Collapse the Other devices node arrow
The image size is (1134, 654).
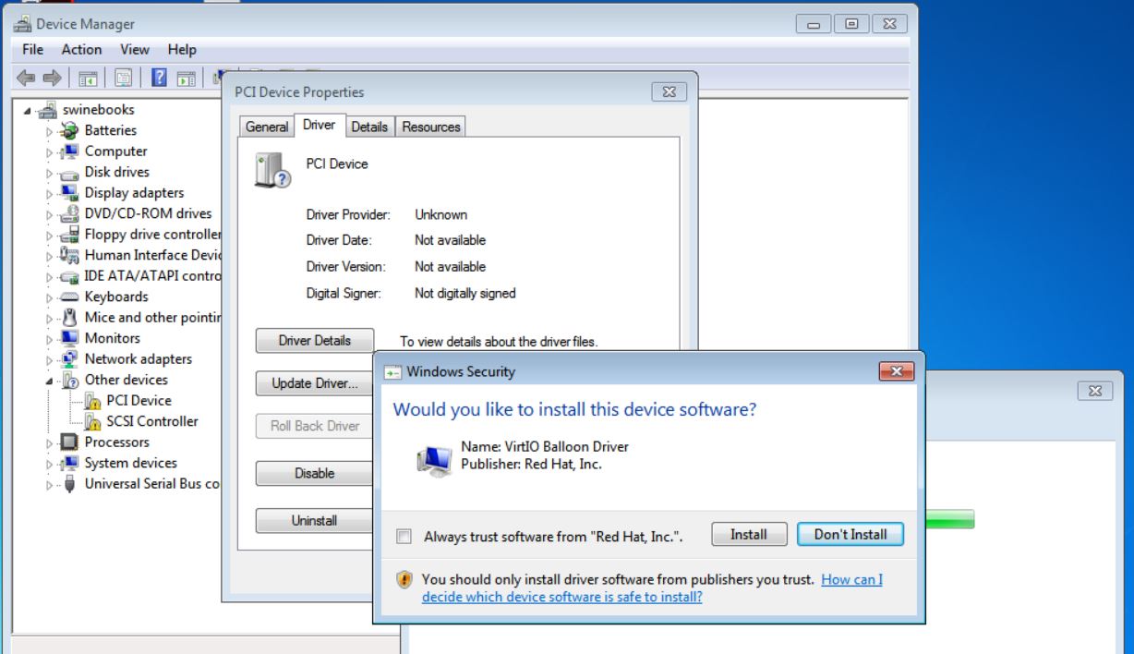[50, 381]
